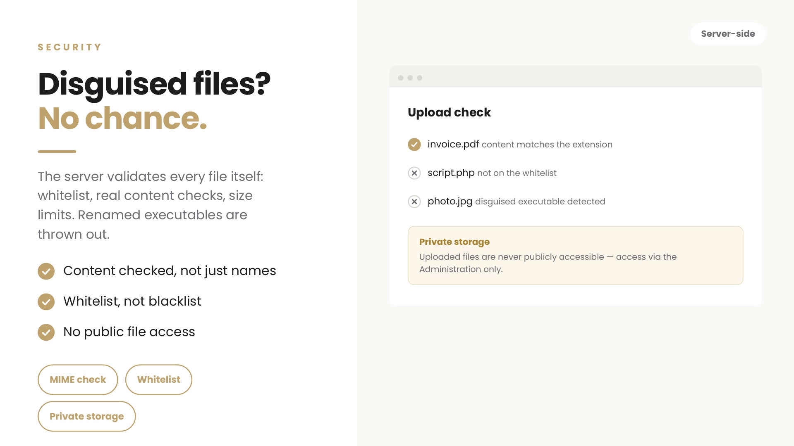Image resolution: width=794 pixels, height=446 pixels.
Task: Click the script.php file name
Action: [x=451, y=173]
